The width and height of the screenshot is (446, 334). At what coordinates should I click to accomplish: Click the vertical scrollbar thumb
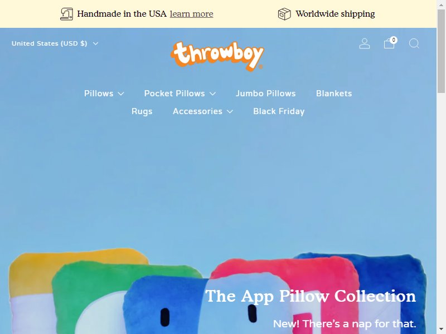click(441, 51)
